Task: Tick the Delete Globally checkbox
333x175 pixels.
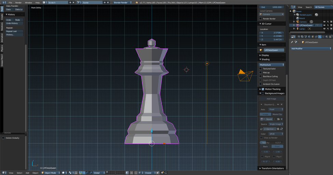Action: 3,138
